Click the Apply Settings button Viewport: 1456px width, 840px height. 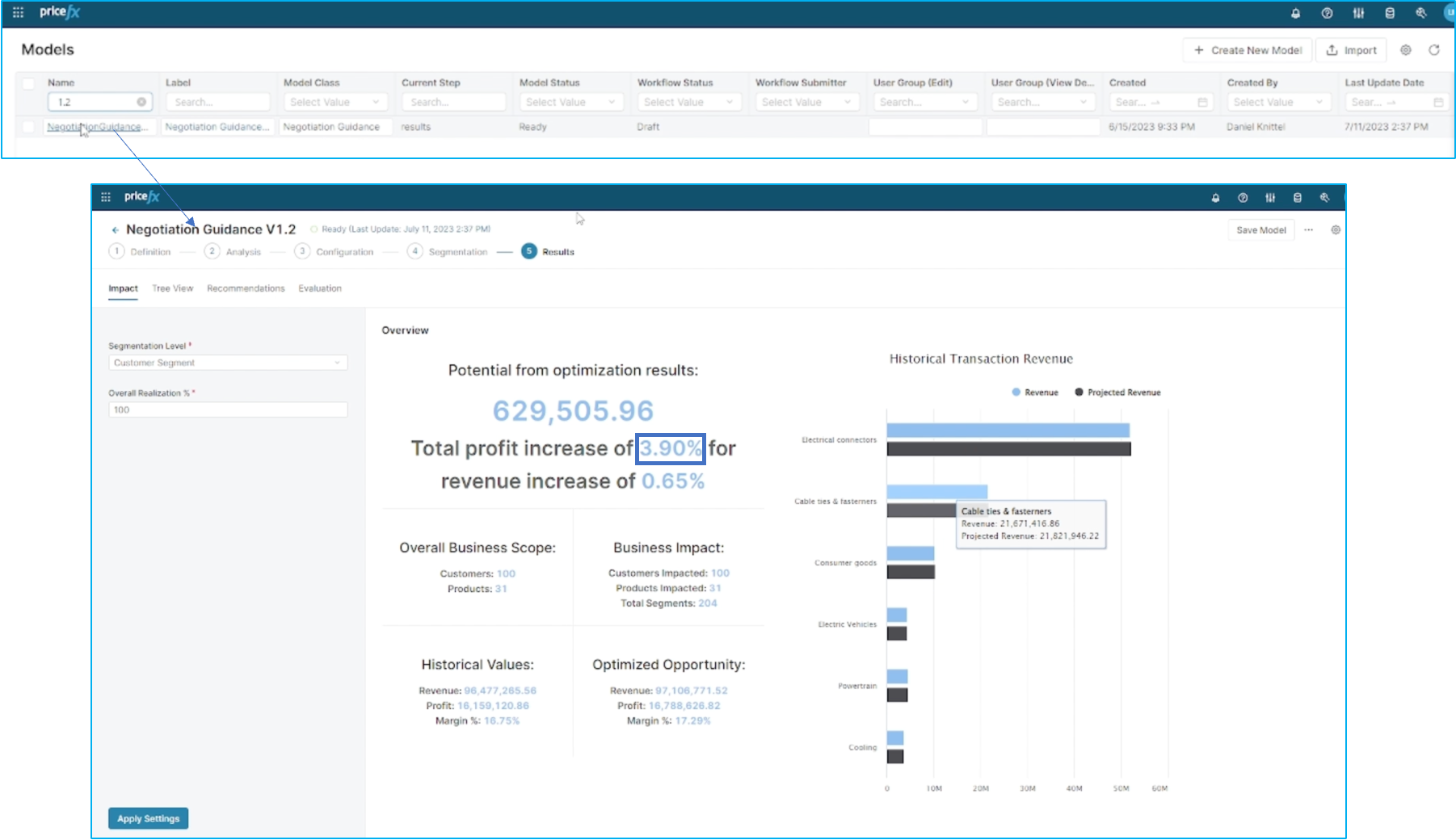pos(148,818)
